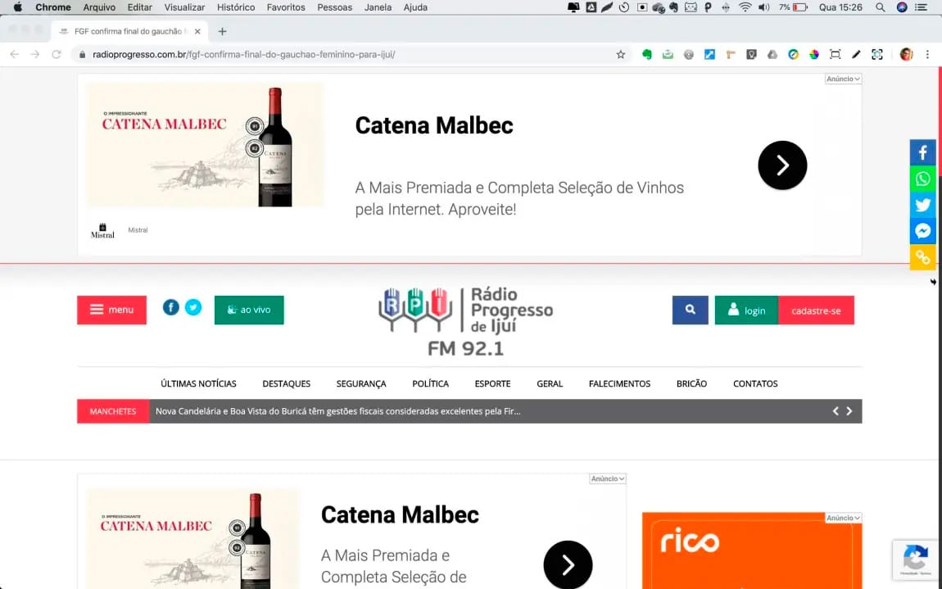Screen dimensions: 942x589
Task: Open Siri from the menu bar
Action: pos(902,7)
